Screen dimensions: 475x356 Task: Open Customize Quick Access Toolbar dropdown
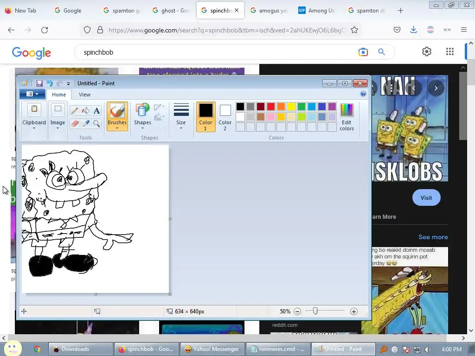click(x=69, y=83)
